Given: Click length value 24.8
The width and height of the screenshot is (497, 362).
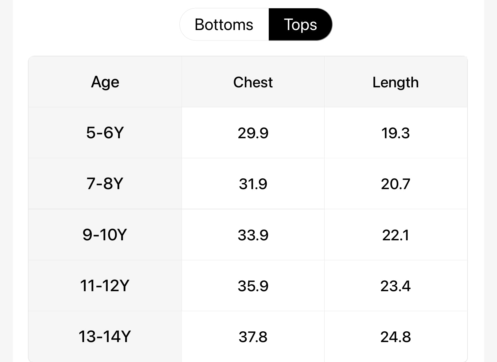Looking at the screenshot, I should click(x=395, y=337).
